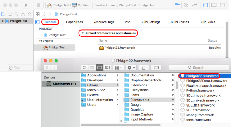Open the Build Rules tab
Image resolution: width=231 pixels, height=127 pixels.
pos(207,22)
